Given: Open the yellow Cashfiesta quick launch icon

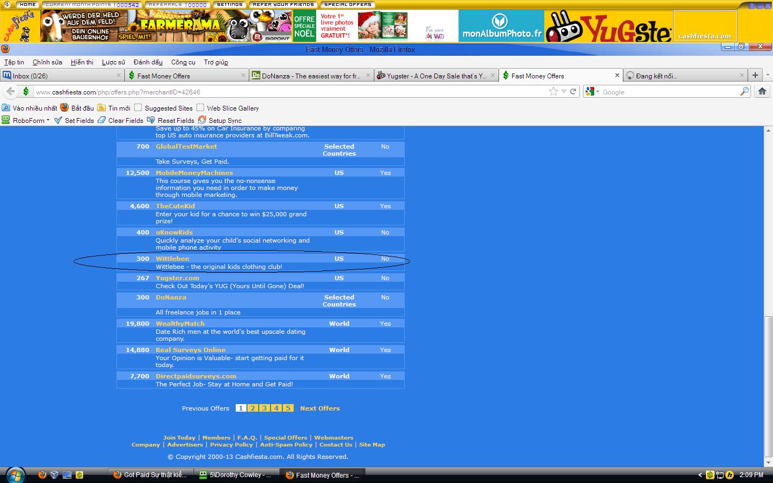Looking at the screenshot, I should point(79,475).
